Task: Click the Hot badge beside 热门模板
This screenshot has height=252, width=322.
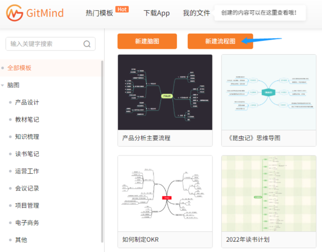Action: (122, 9)
